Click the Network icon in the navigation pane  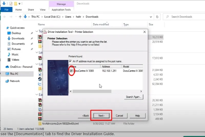pyautogui.click(x=7, y=81)
